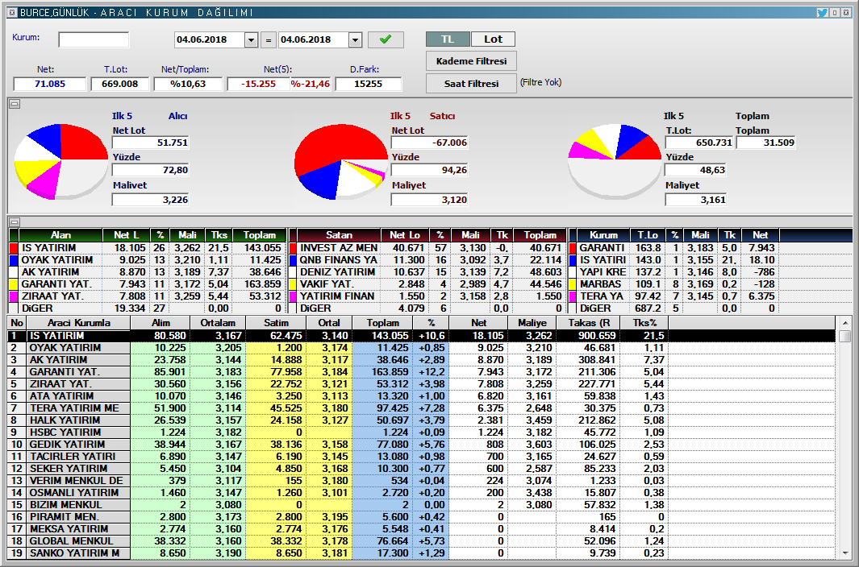Select the GLOBAL MENKUL row

point(421,540)
